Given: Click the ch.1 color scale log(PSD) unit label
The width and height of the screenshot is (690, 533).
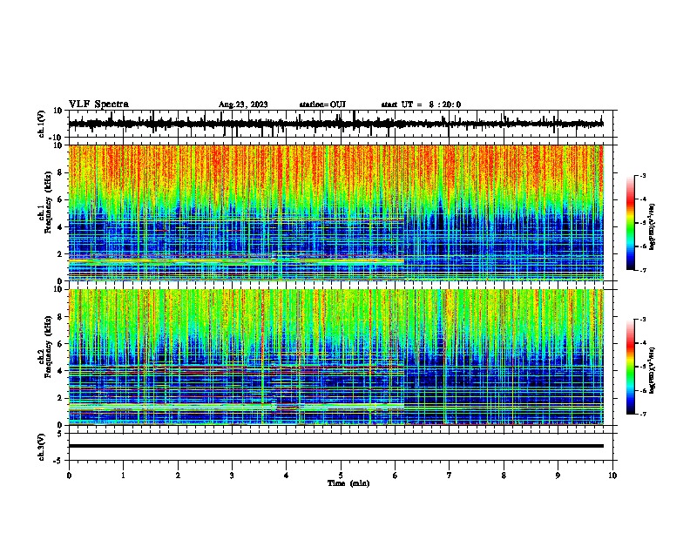Looking at the screenshot, I should click(653, 226).
